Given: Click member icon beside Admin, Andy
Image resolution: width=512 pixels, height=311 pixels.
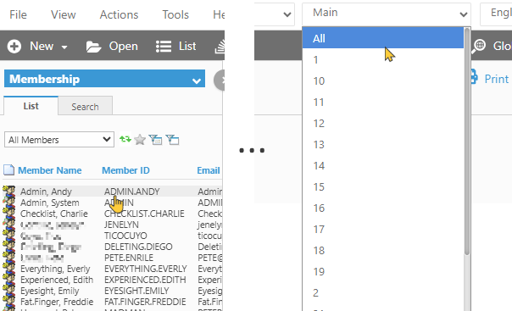Looking at the screenshot, I should [x=9, y=192].
